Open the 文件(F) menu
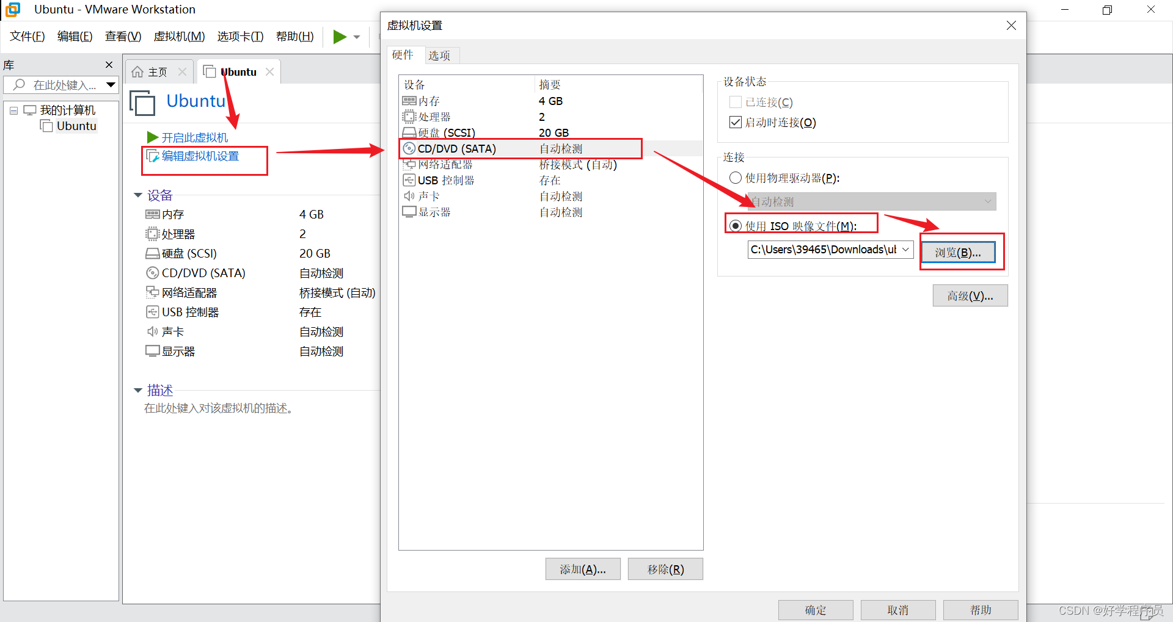 pos(27,37)
